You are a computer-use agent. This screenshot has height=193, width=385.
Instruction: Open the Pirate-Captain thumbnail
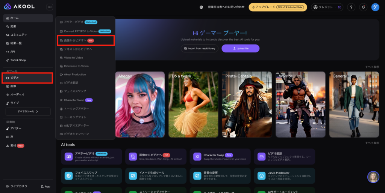247,105
